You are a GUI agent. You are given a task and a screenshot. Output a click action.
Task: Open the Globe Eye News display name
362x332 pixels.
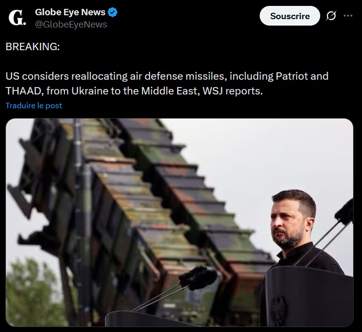(x=70, y=12)
